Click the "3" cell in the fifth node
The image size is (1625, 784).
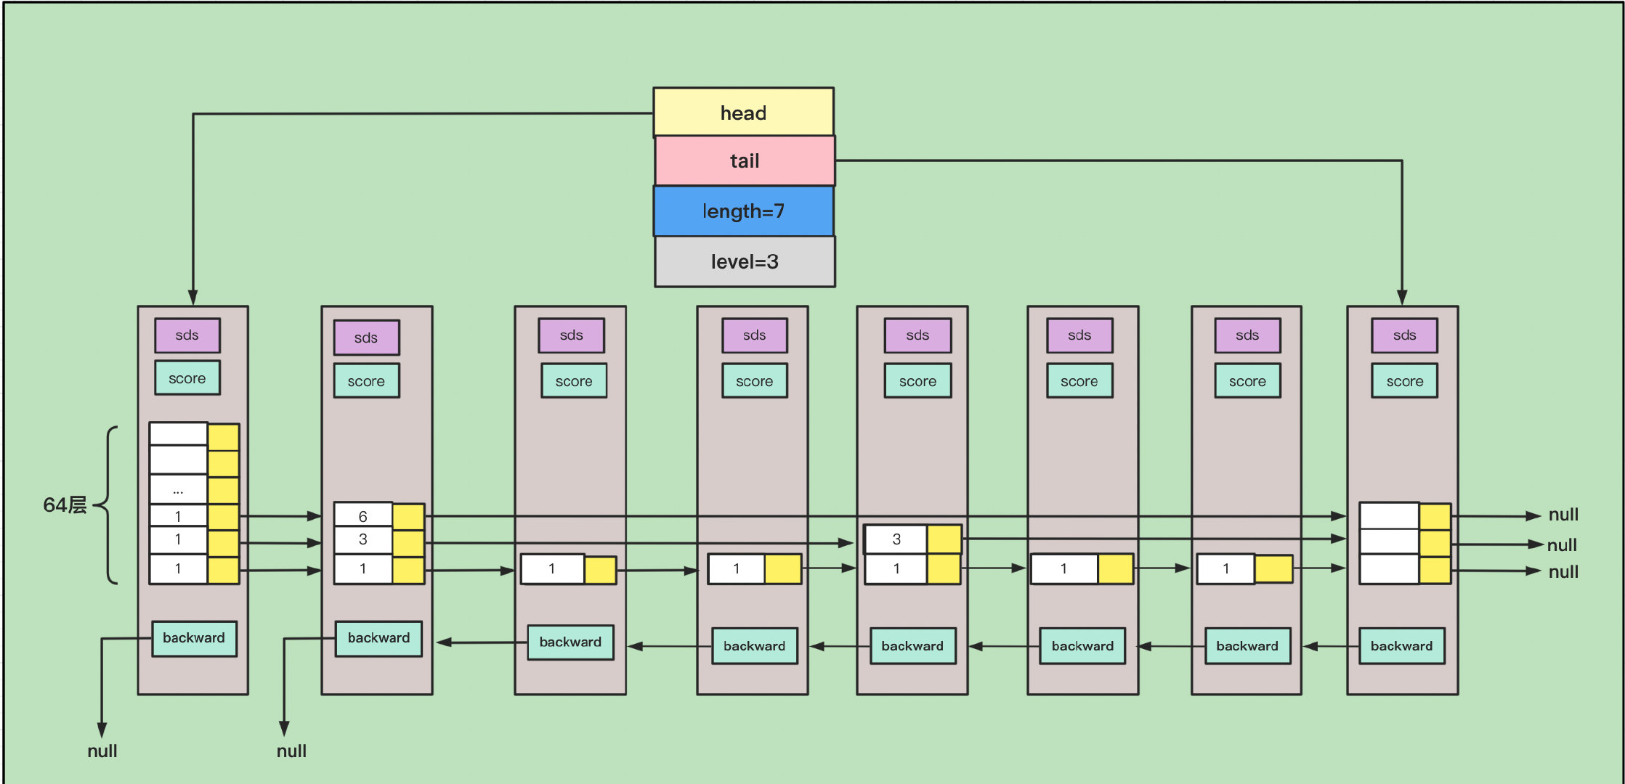[896, 539]
